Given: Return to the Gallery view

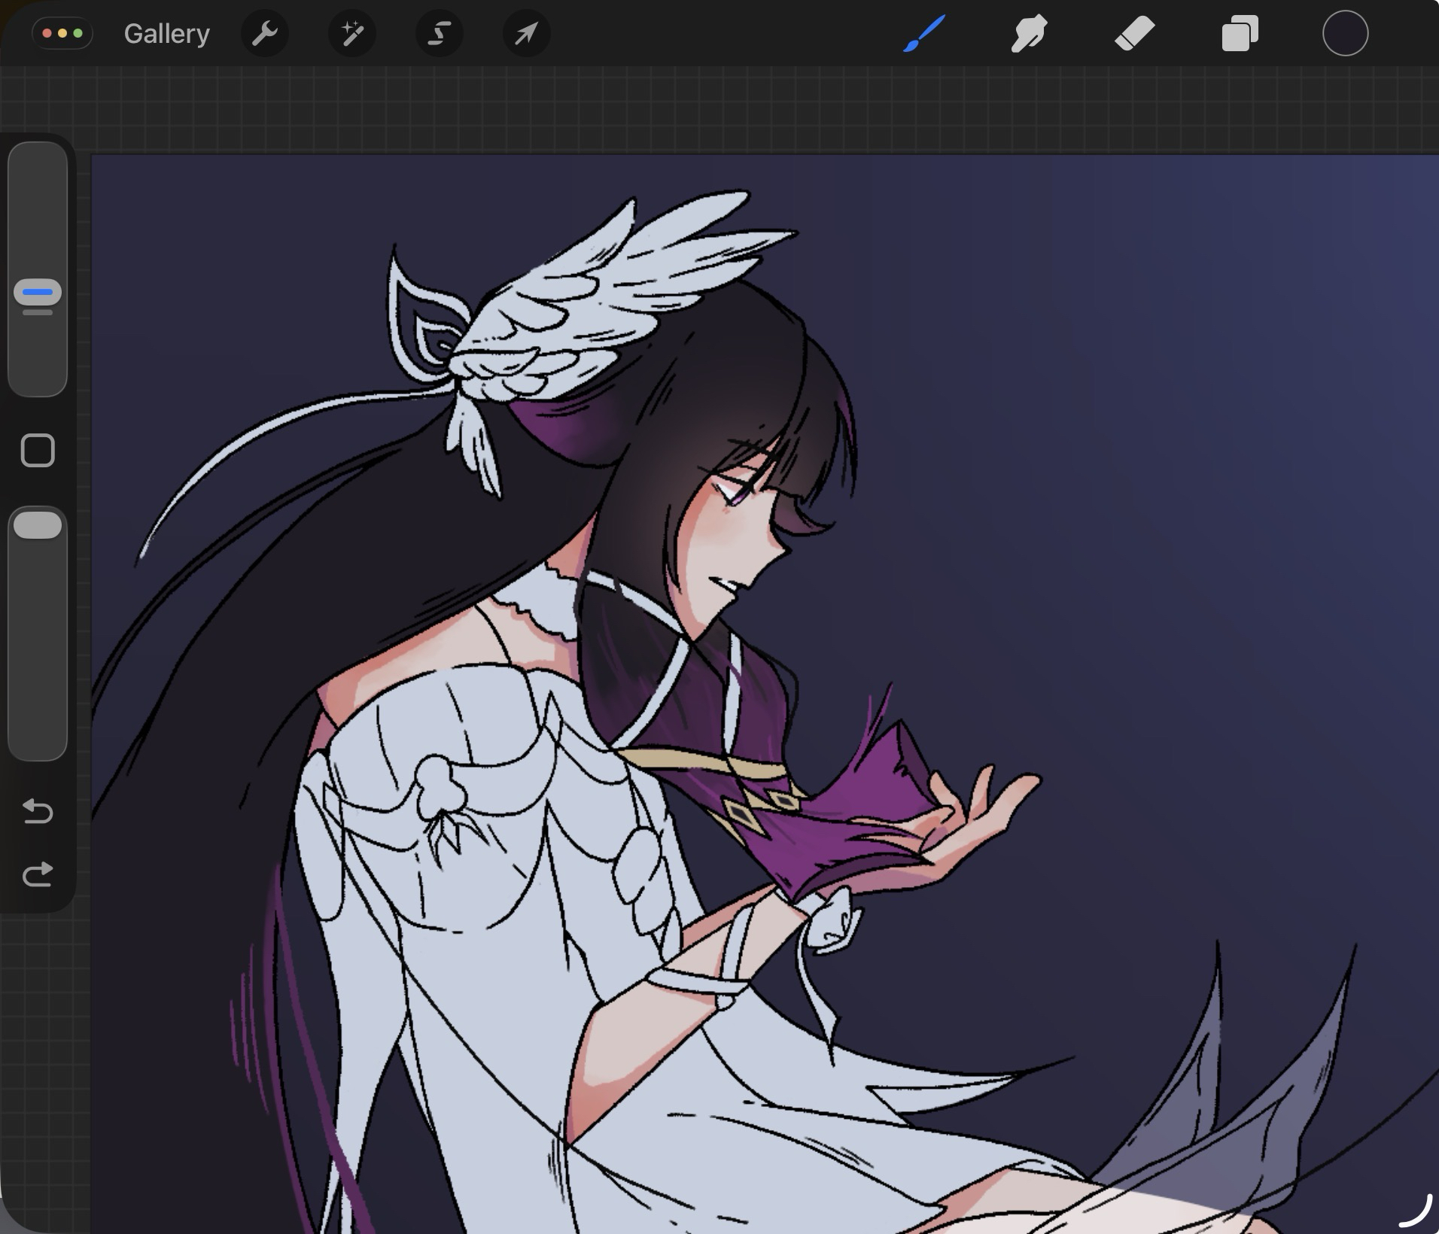Looking at the screenshot, I should (166, 34).
